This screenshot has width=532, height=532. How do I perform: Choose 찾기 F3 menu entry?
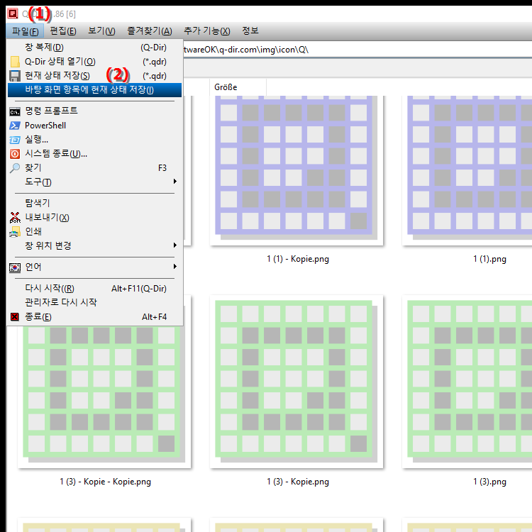(94, 168)
